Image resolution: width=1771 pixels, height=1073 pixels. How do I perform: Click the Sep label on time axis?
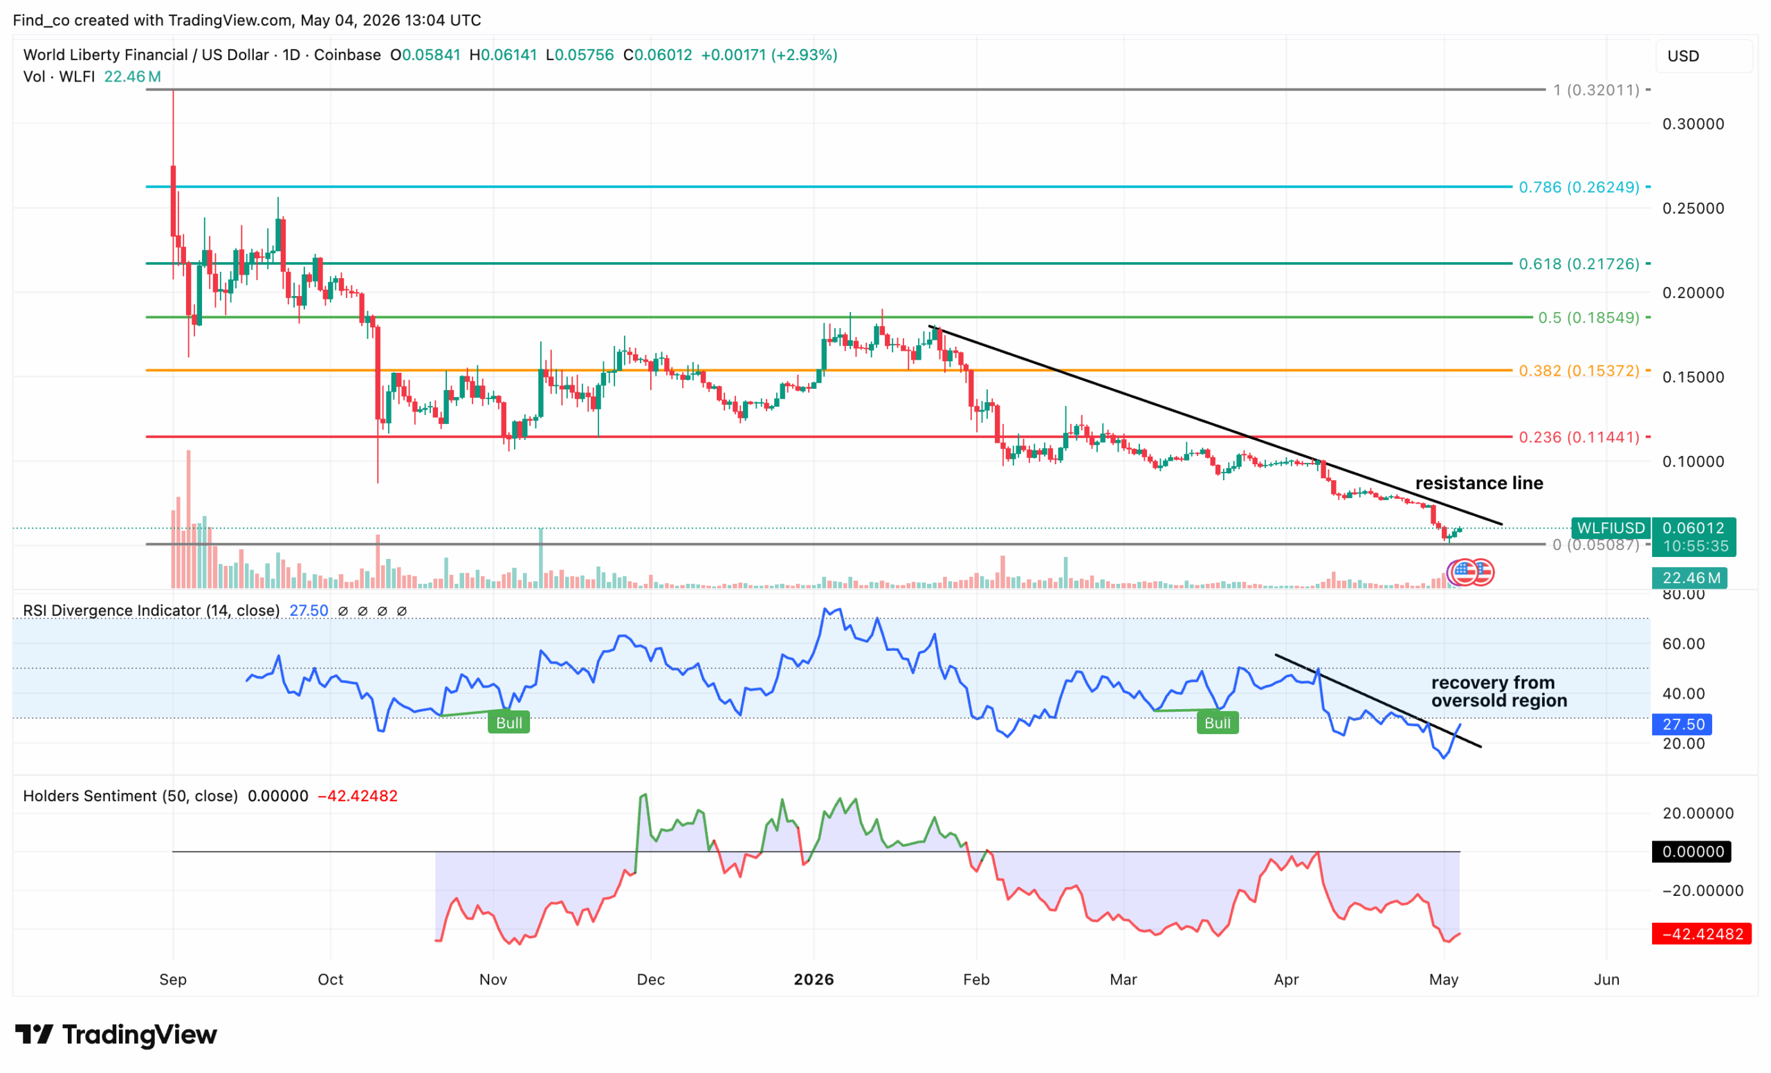click(172, 980)
